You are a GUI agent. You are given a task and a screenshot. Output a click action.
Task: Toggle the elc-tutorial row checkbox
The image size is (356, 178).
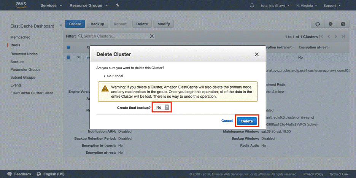coord(68,57)
